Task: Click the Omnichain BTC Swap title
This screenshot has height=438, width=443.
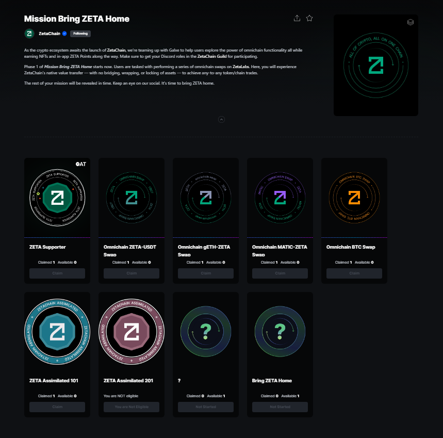Action: click(351, 247)
